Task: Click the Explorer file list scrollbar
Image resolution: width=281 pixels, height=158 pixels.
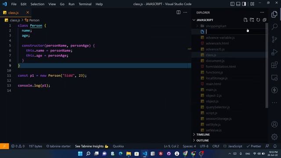Action: point(267,65)
